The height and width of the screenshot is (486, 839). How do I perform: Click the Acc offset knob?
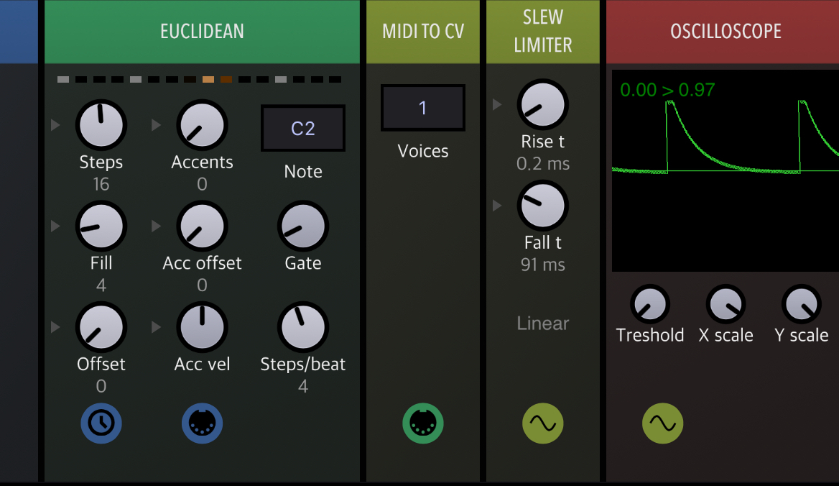point(203,226)
